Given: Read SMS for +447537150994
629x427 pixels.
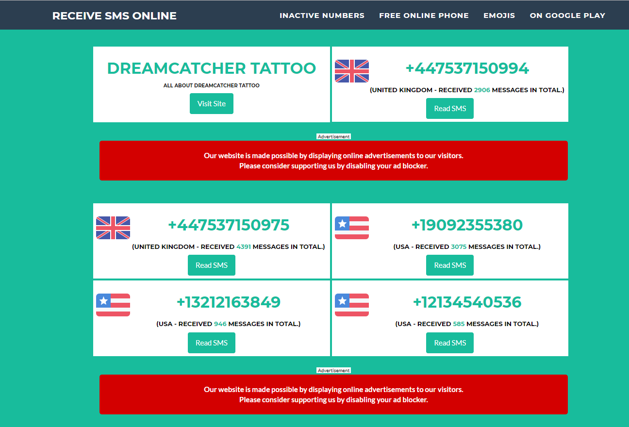Looking at the screenshot, I should pyautogui.click(x=450, y=109).
